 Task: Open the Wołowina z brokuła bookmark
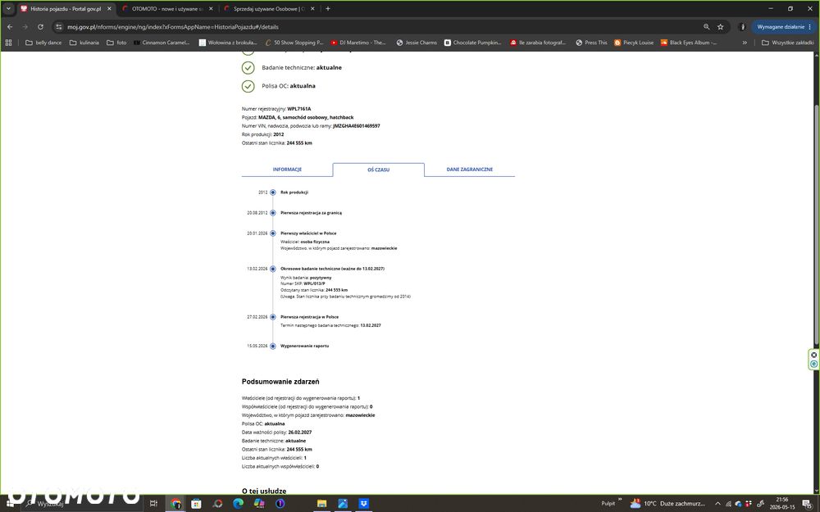228,43
